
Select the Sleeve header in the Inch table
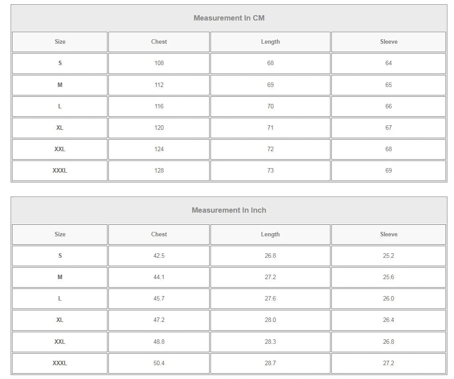(x=388, y=235)
